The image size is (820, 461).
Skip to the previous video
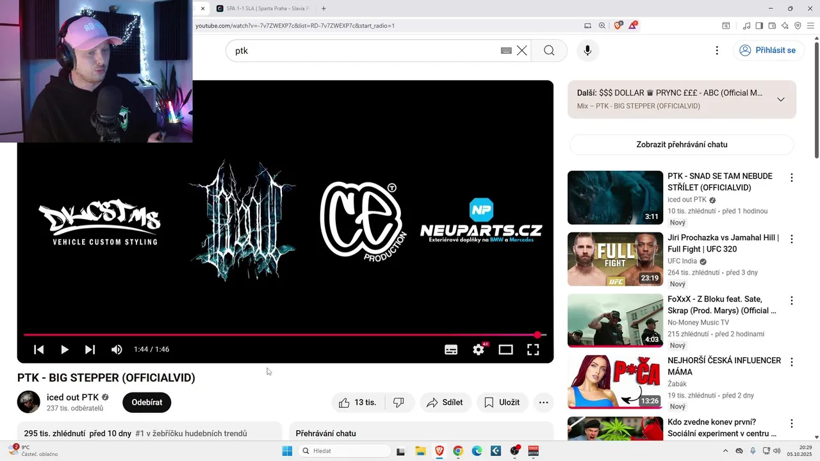pos(39,350)
